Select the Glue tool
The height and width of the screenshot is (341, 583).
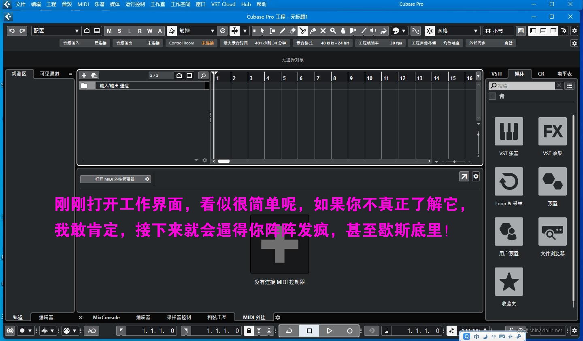pyautogui.click(x=313, y=31)
